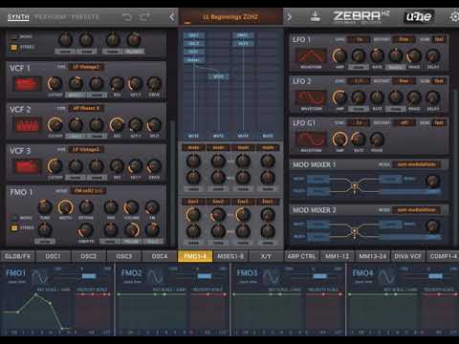
Task: Click the VCF 3 red filter display
Action: (x=27, y=166)
